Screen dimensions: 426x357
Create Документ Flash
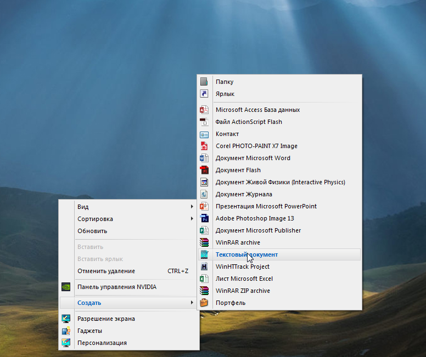pos(279,170)
